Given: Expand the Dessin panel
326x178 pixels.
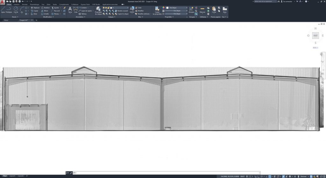Looking at the screenshot, I should (15, 17).
